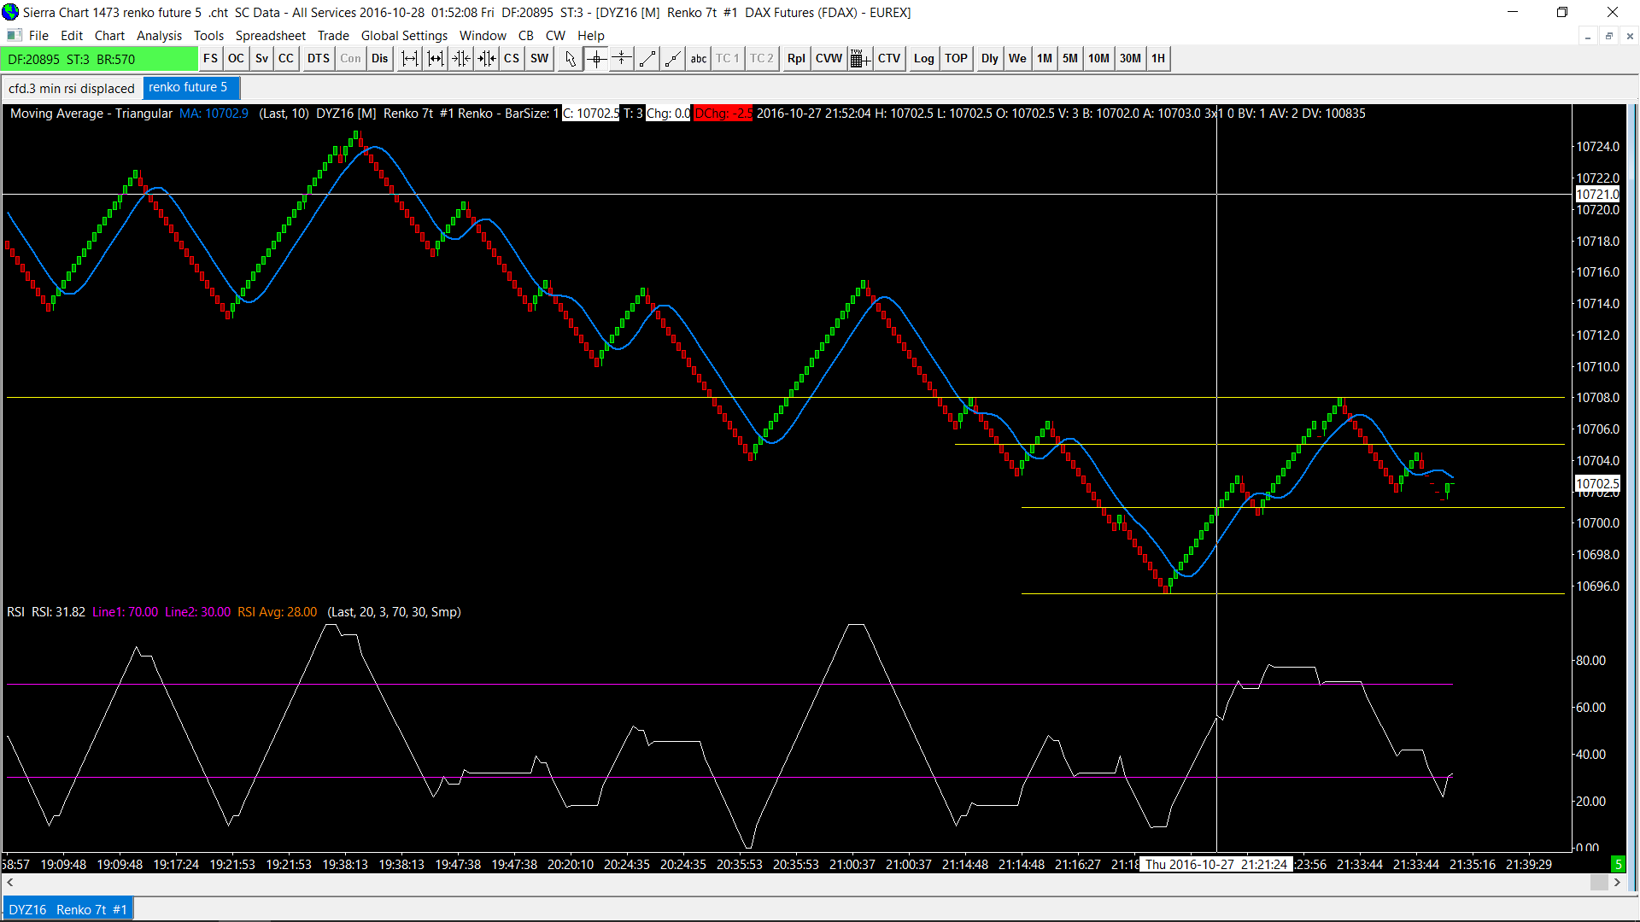The image size is (1640, 922).
Task: Toggle the Dis button in toolbar
Action: pyautogui.click(x=379, y=59)
